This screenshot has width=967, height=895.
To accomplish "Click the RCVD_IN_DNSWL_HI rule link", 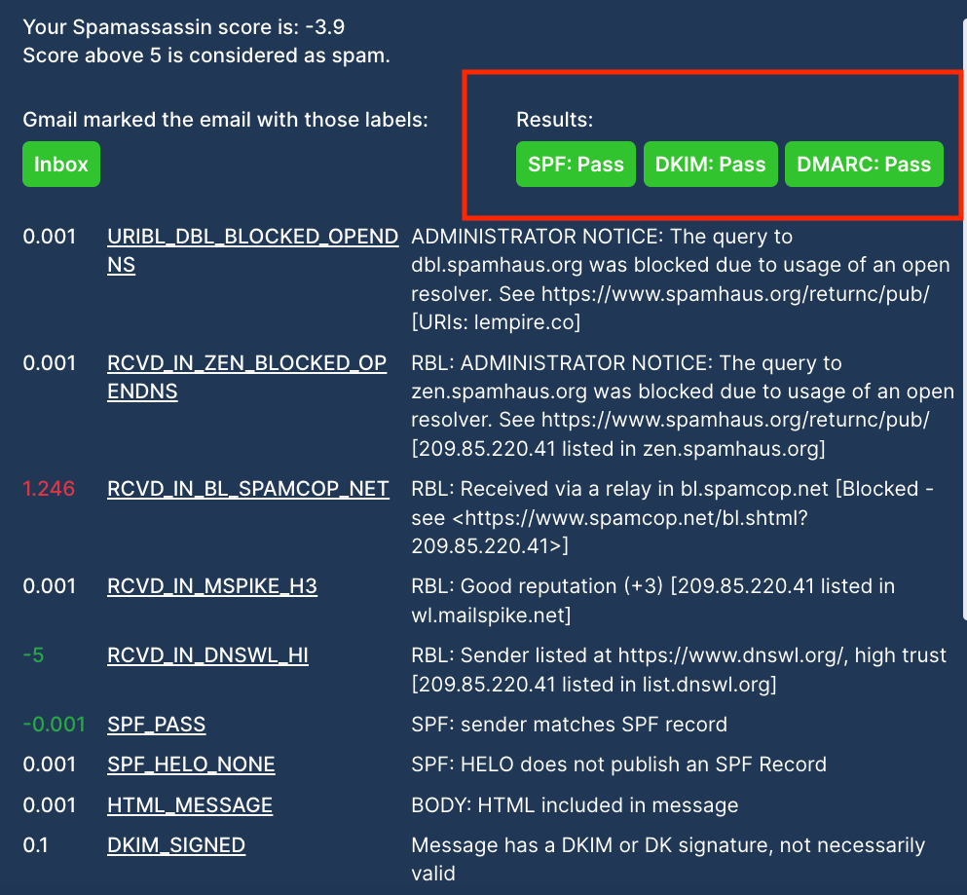I will pos(207,655).
